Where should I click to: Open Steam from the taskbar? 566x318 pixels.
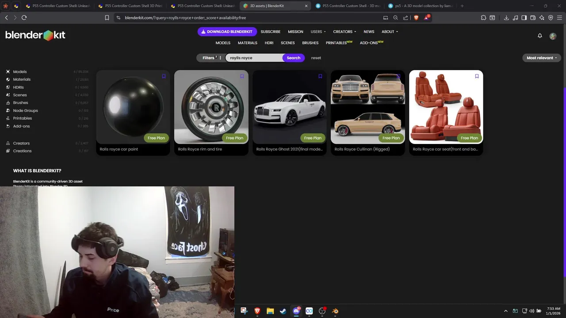283,311
